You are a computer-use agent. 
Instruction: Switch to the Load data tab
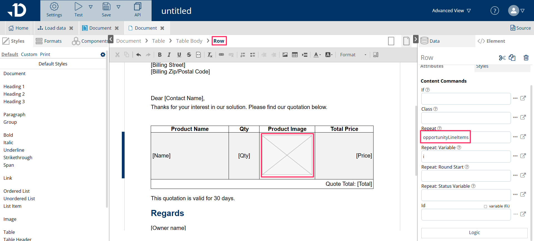pyautogui.click(x=55, y=28)
